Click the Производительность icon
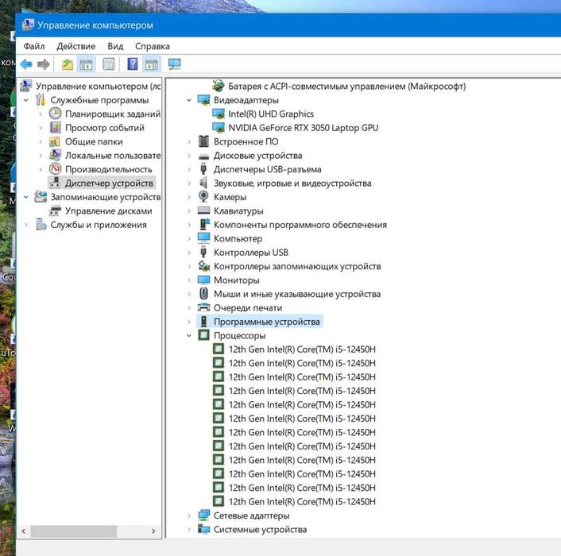This screenshot has width=561, height=556. [x=55, y=168]
